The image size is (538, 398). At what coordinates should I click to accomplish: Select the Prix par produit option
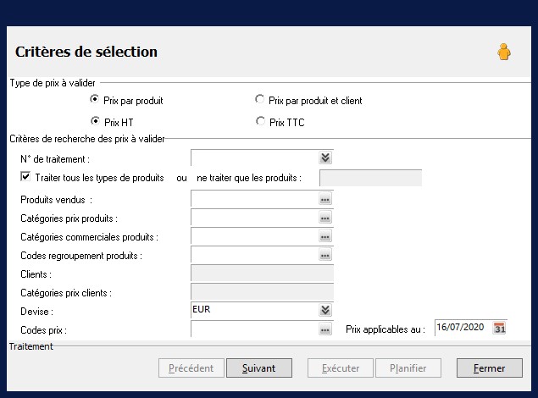(94, 100)
